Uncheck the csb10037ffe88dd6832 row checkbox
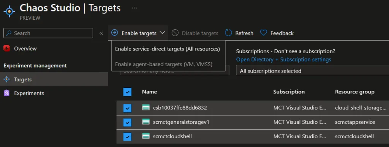 (x=127, y=108)
